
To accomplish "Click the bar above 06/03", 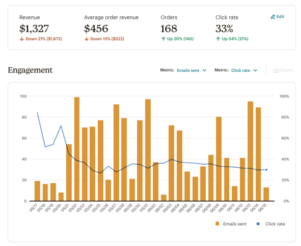I will pos(171,163).
